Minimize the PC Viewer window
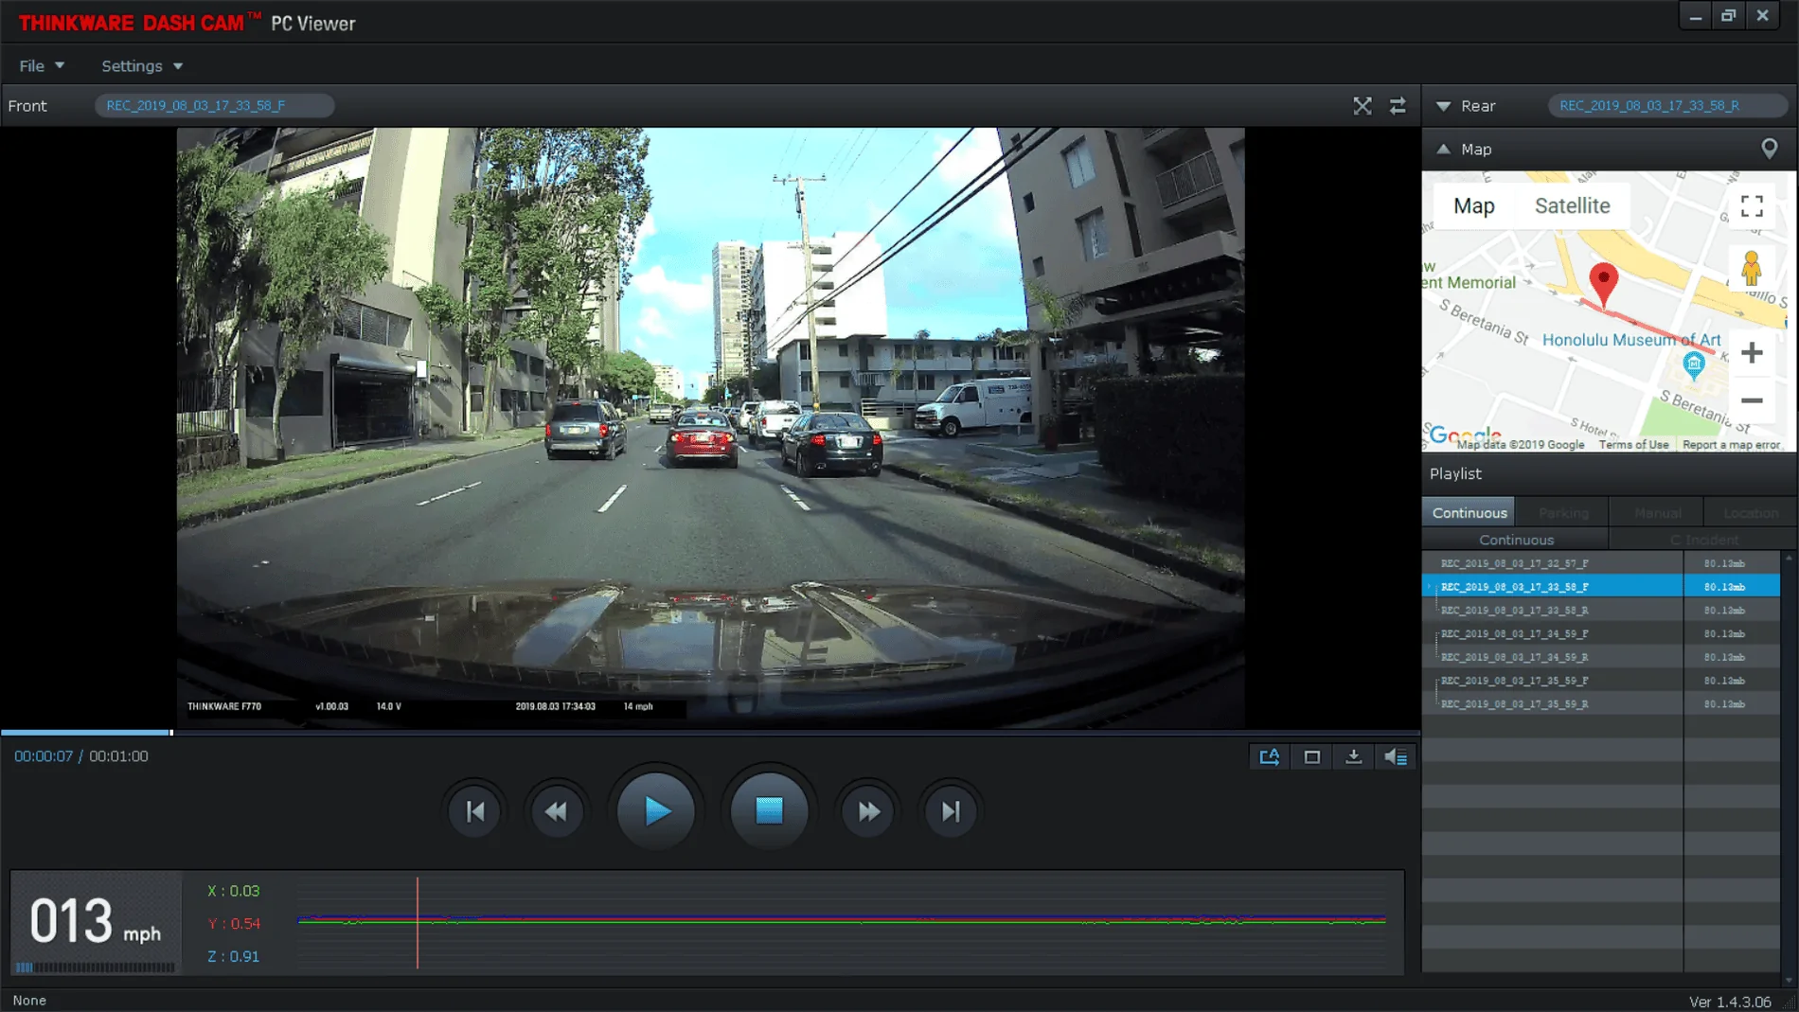 (x=1696, y=16)
